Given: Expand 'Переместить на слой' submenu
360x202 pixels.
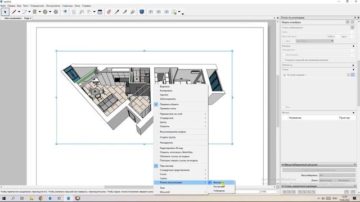Looking at the screenshot, I should click(x=181, y=114).
